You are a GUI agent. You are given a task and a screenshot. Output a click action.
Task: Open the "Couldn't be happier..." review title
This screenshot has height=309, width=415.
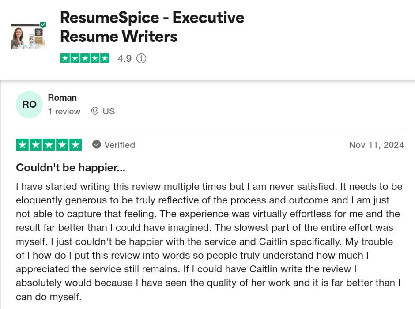coord(71,168)
